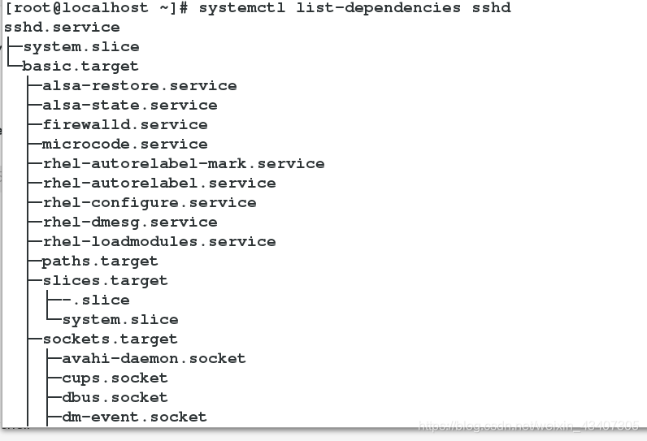Click rhel-dmesg.service line
647x441 pixels.
[x=130, y=223]
